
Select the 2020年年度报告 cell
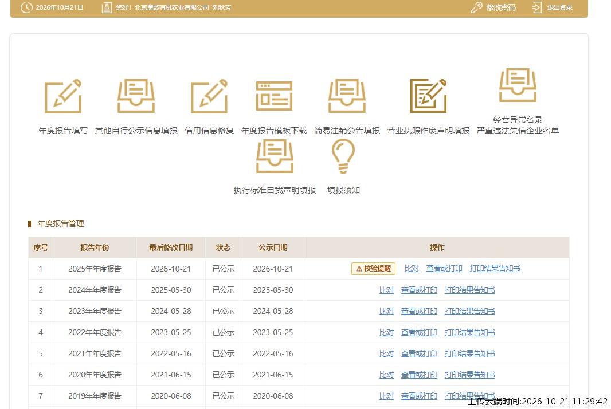[95, 375]
